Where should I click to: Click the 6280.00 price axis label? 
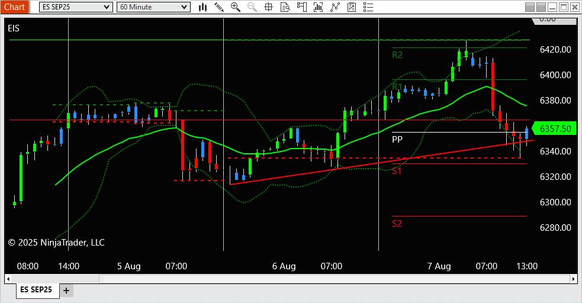pyautogui.click(x=555, y=227)
